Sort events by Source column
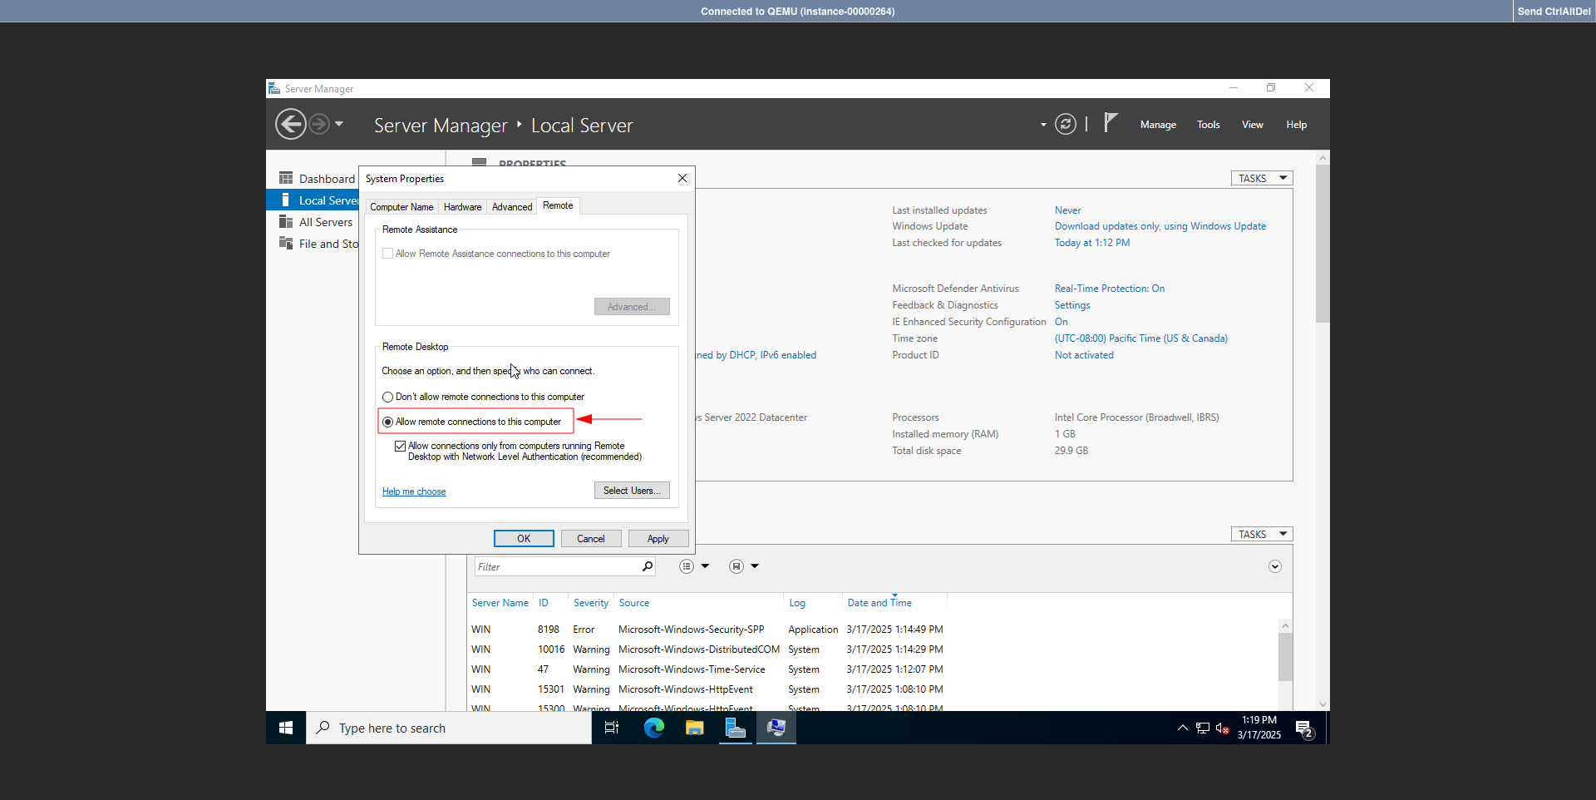 tap(634, 603)
